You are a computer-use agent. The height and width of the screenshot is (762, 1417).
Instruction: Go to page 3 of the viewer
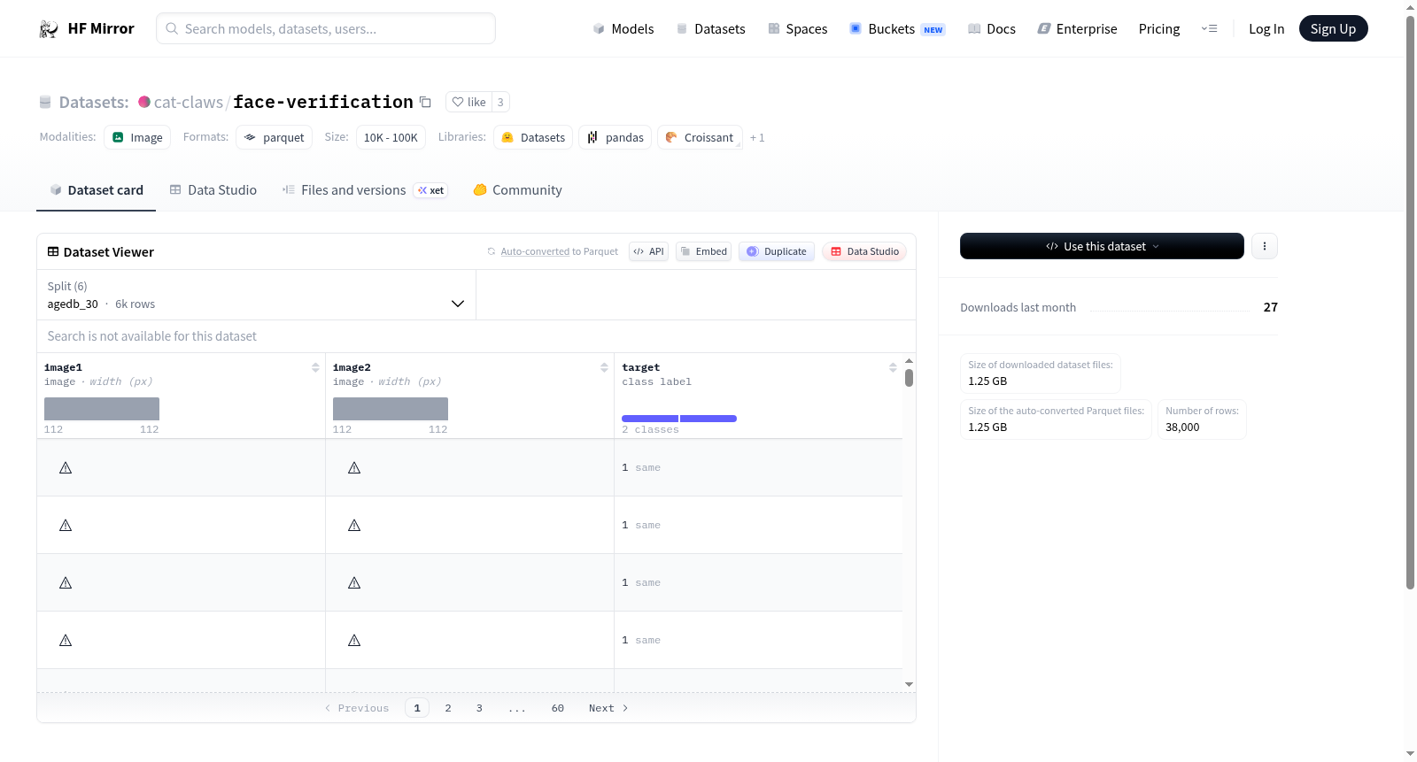479,708
